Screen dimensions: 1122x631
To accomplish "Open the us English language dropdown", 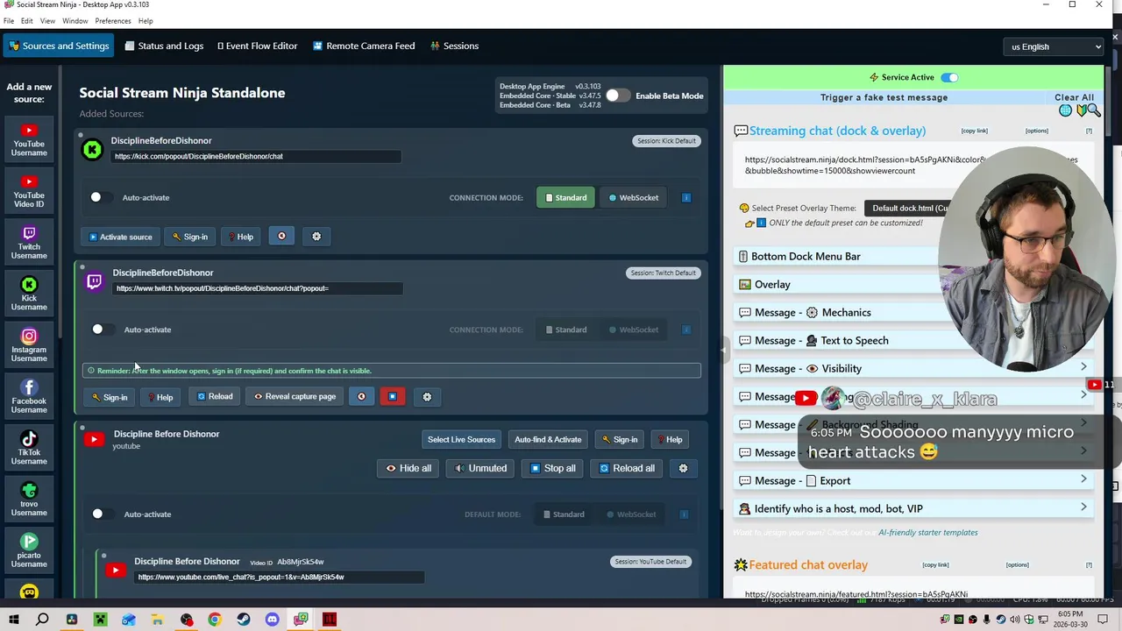I will 1055,46.
